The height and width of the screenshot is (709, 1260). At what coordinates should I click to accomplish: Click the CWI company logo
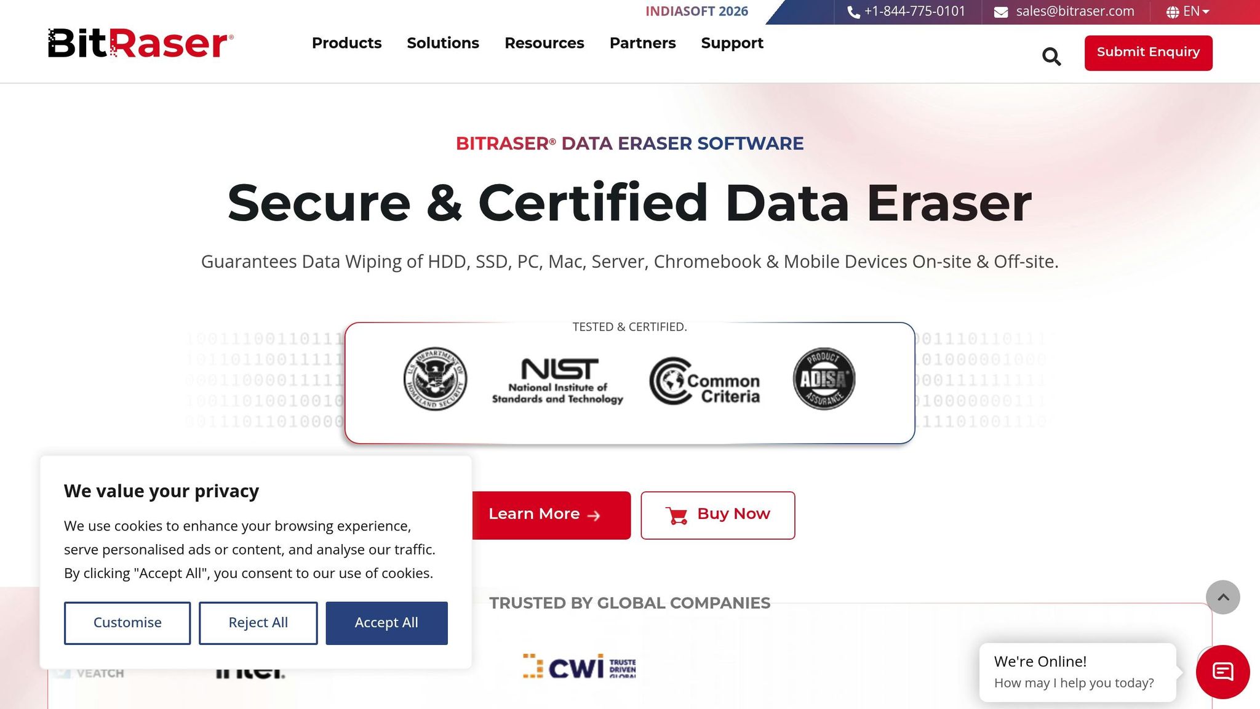tap(578, 667)
